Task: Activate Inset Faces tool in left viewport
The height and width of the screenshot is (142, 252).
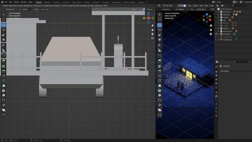Action: pyautogui.click(x=4, y=66)
